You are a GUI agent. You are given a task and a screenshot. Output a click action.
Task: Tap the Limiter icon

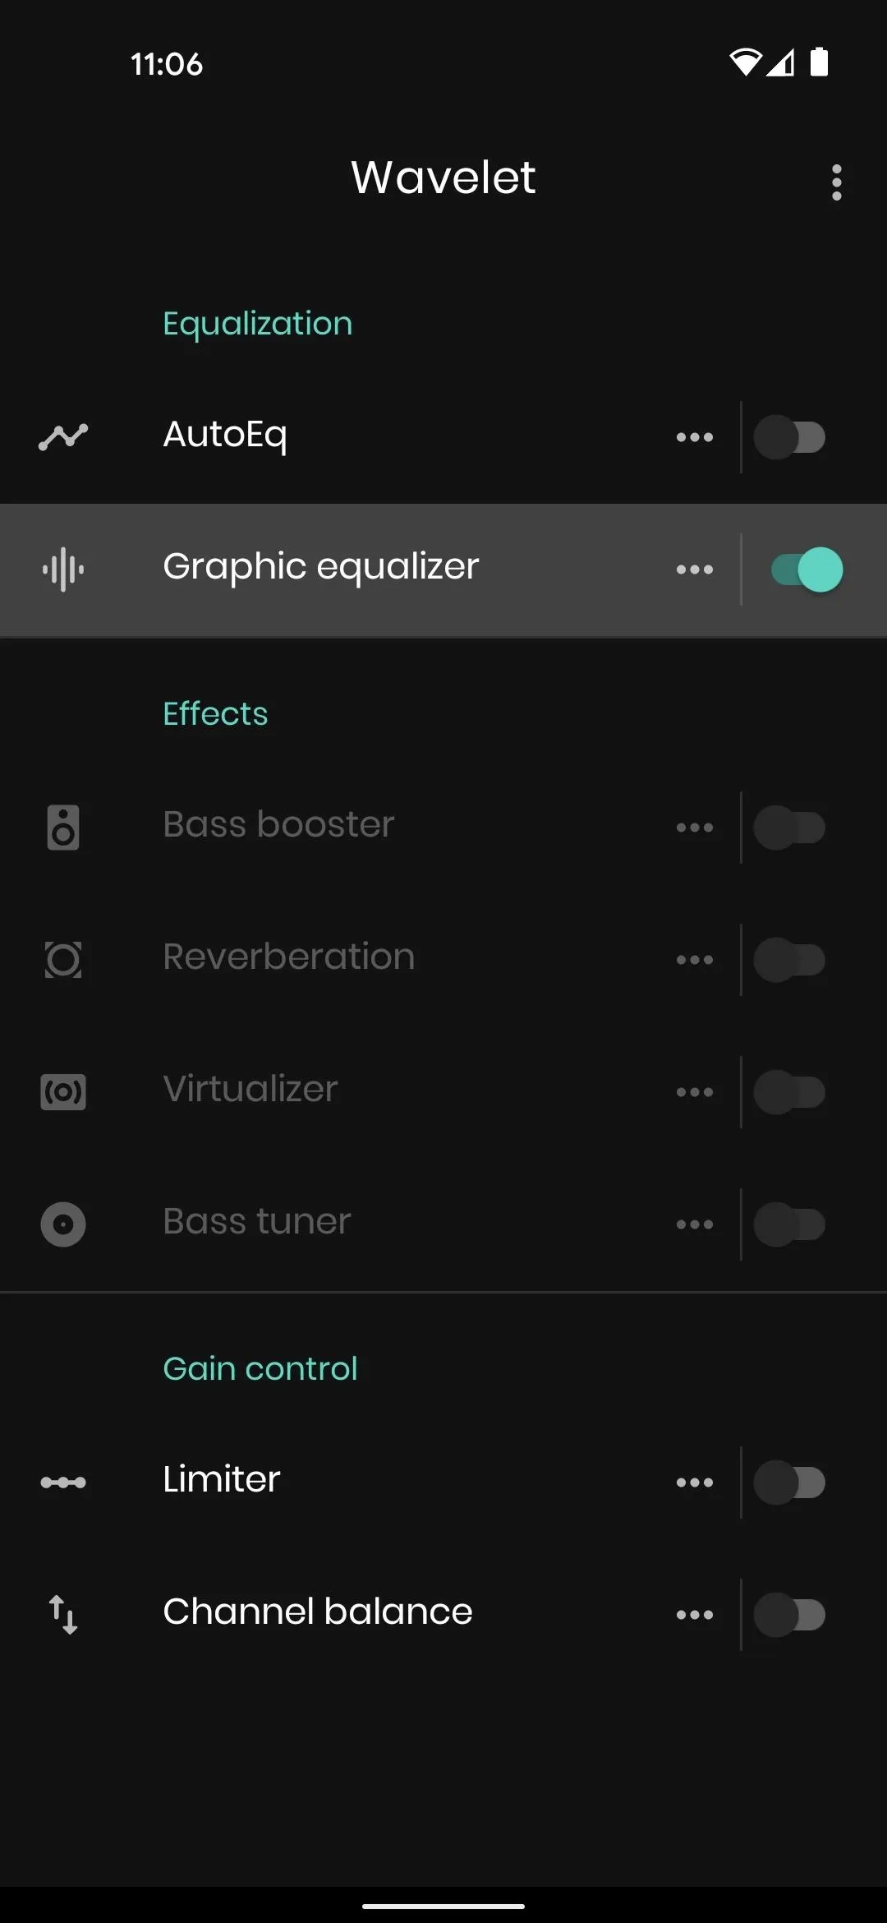(63, 1482)
